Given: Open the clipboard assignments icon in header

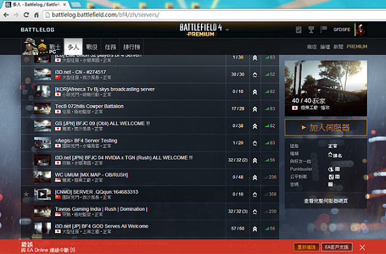Looking at the screenshot, I should (298, 29).
